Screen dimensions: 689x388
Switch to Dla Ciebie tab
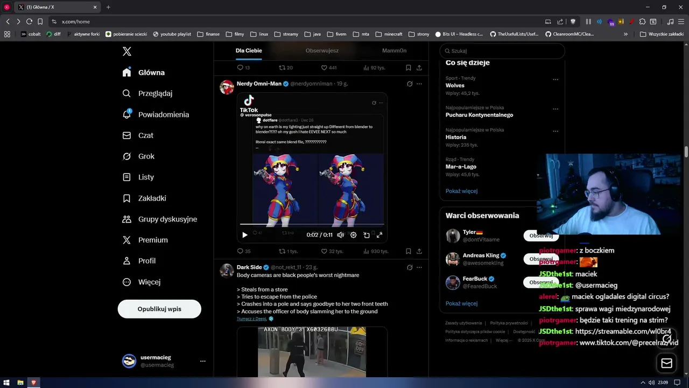(249, 51)
